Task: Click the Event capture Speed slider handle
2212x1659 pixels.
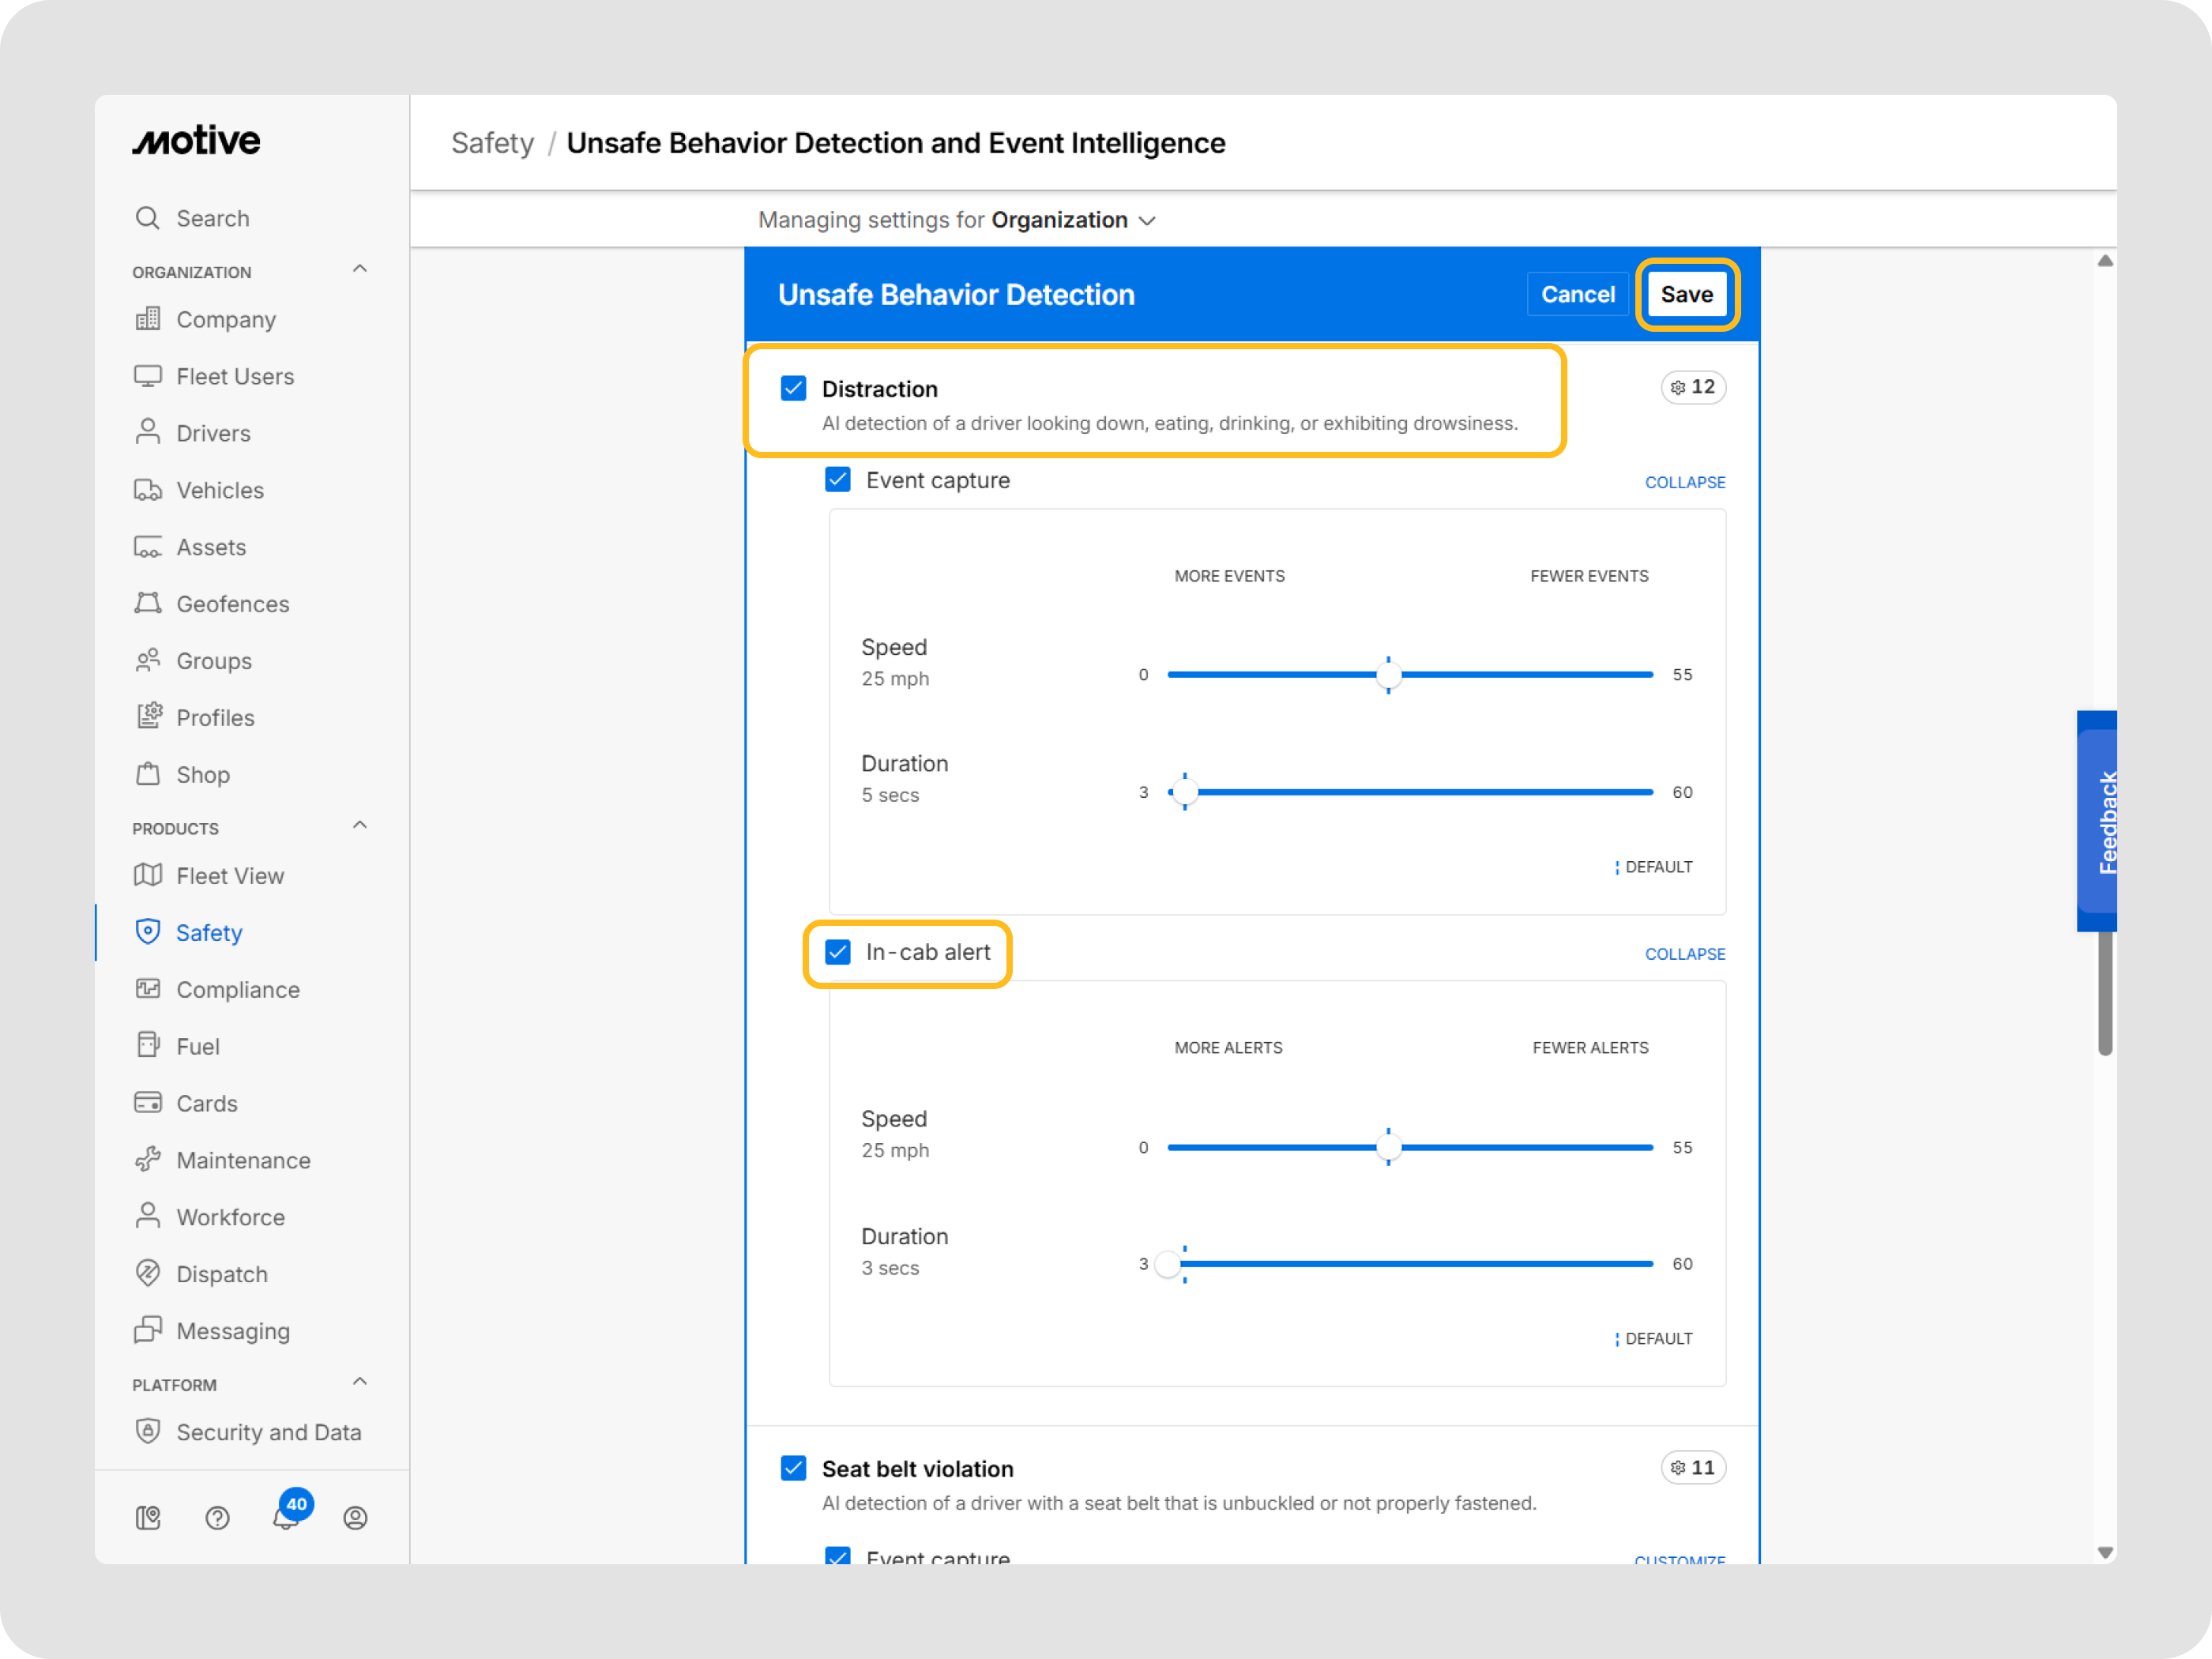Action: [x=1388, y=675]
